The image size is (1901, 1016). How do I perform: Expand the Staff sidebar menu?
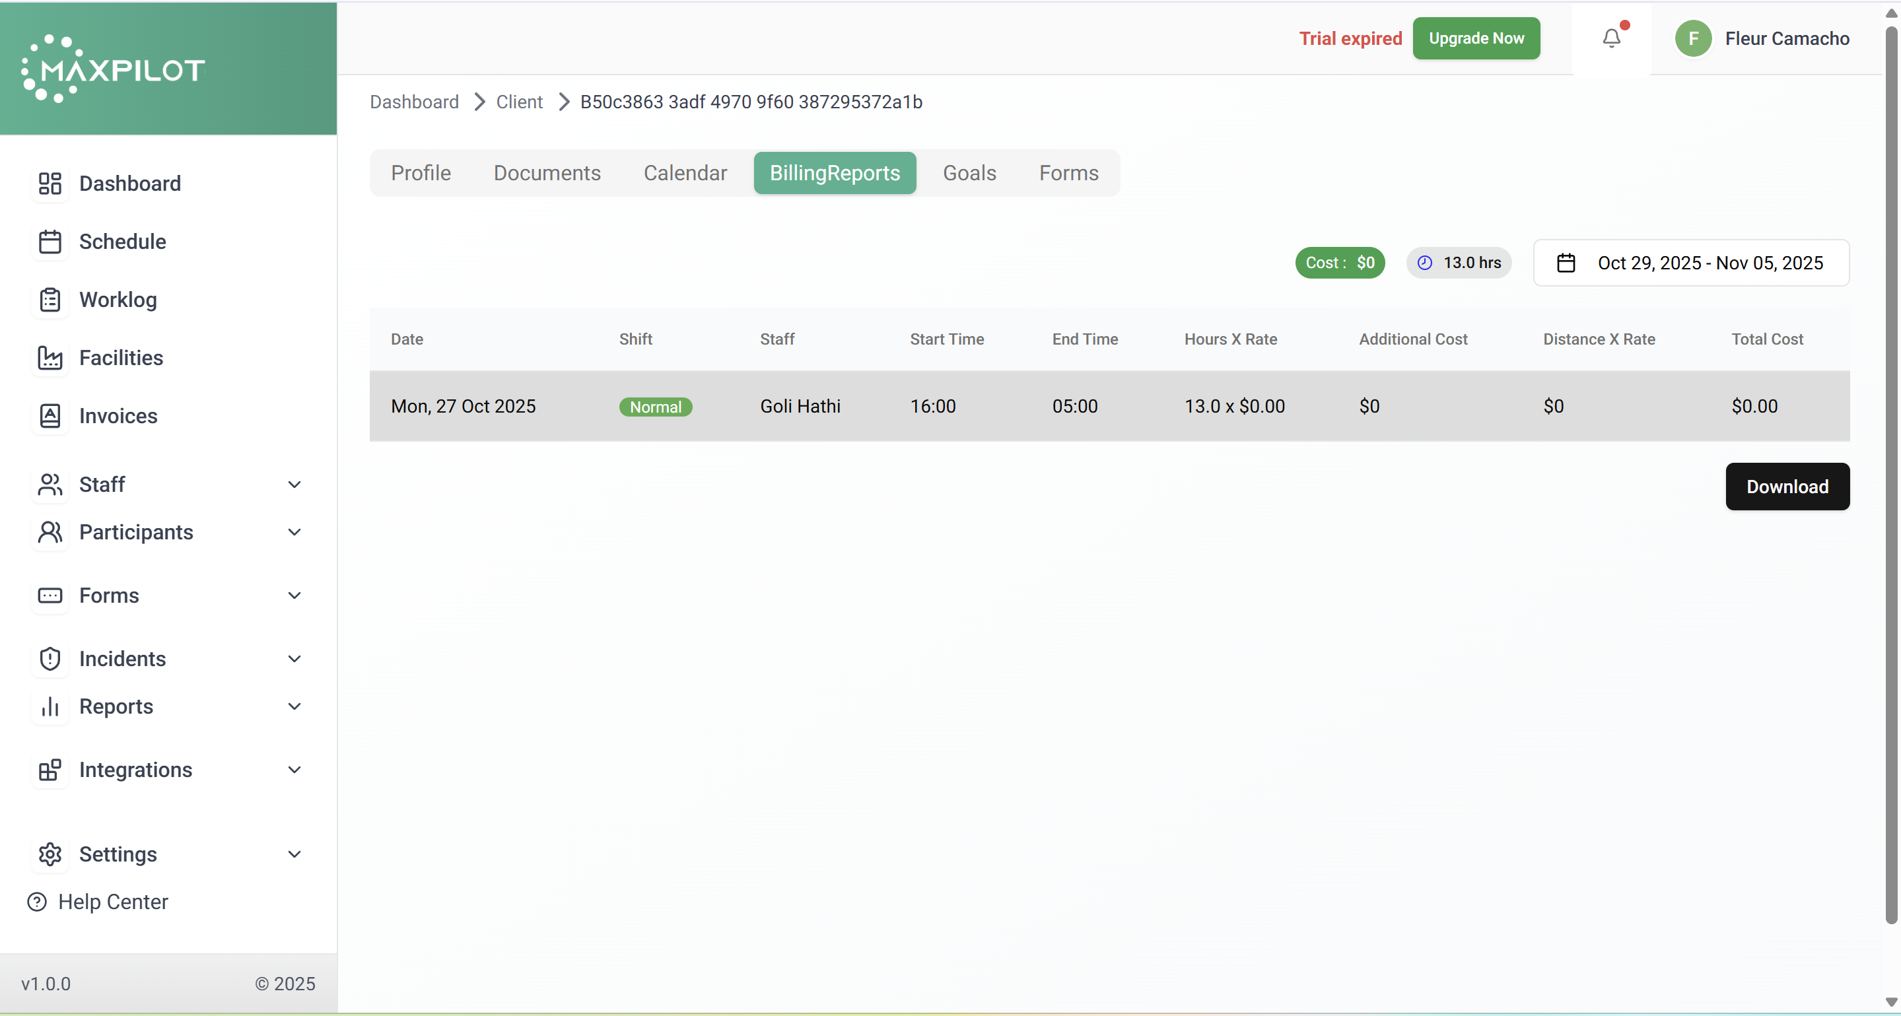click(x=294, y=485)
